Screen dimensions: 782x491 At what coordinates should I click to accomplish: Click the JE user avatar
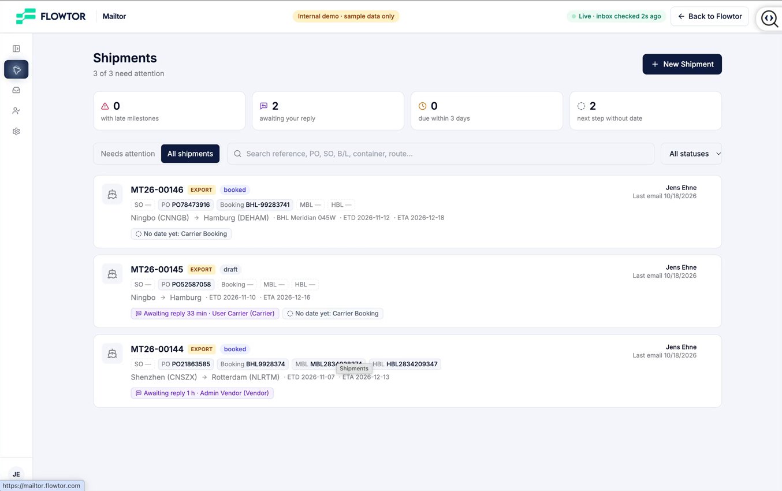click(16, 474)
